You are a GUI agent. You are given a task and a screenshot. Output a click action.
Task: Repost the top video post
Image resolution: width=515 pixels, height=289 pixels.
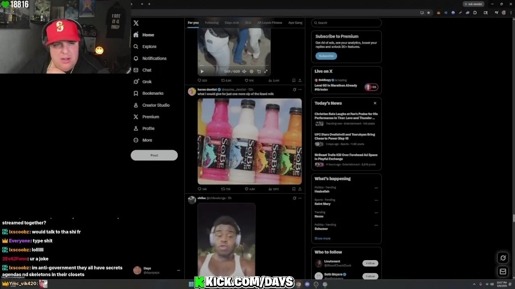(226, 80)
